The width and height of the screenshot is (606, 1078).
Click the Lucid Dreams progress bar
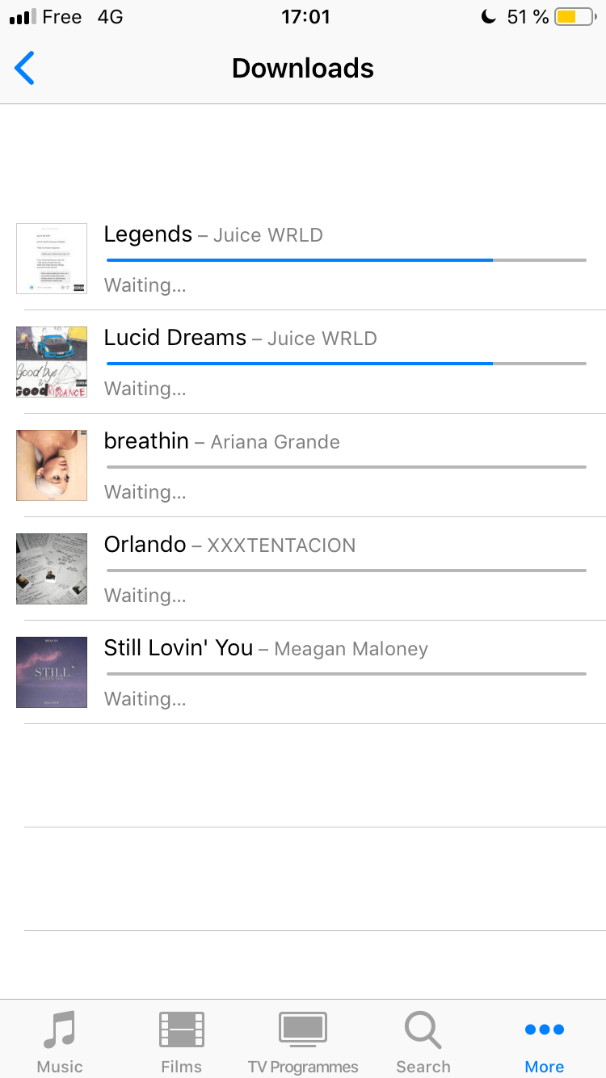pos(346,364)
